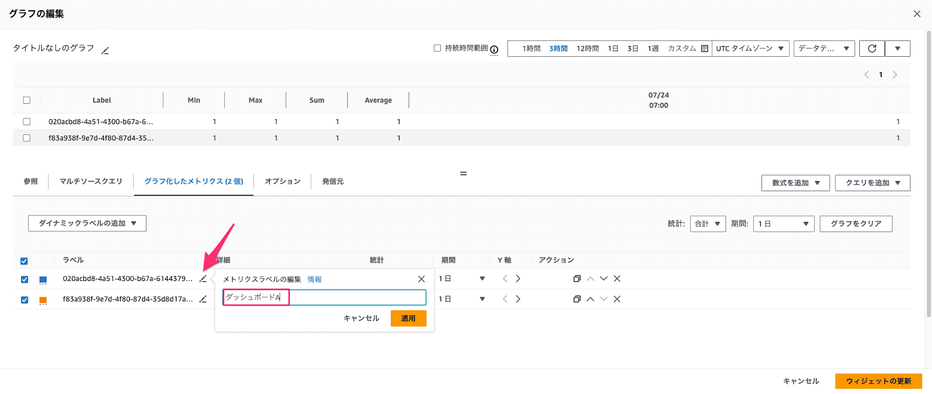
Task: Open the 020acbd8 row period dropdown
Action: click(462, 279)
